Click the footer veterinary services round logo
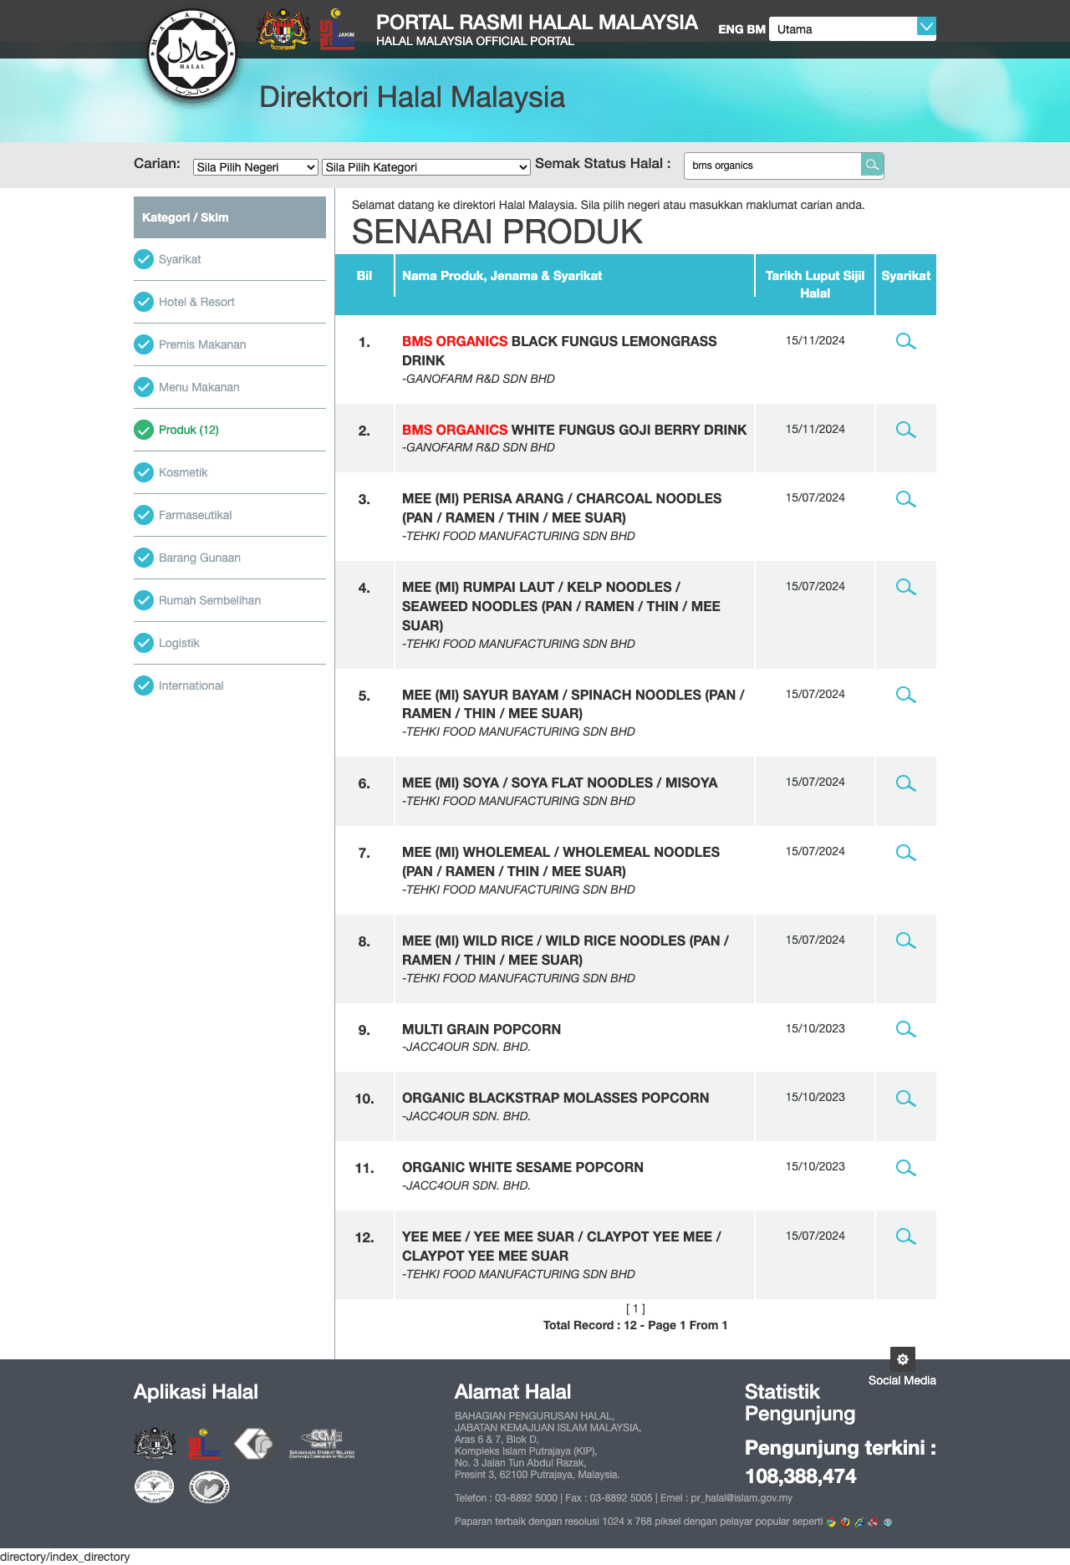1070x1565 pixels. pos(155,1487)
